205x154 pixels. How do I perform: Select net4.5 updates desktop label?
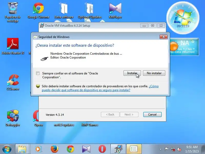64,125
